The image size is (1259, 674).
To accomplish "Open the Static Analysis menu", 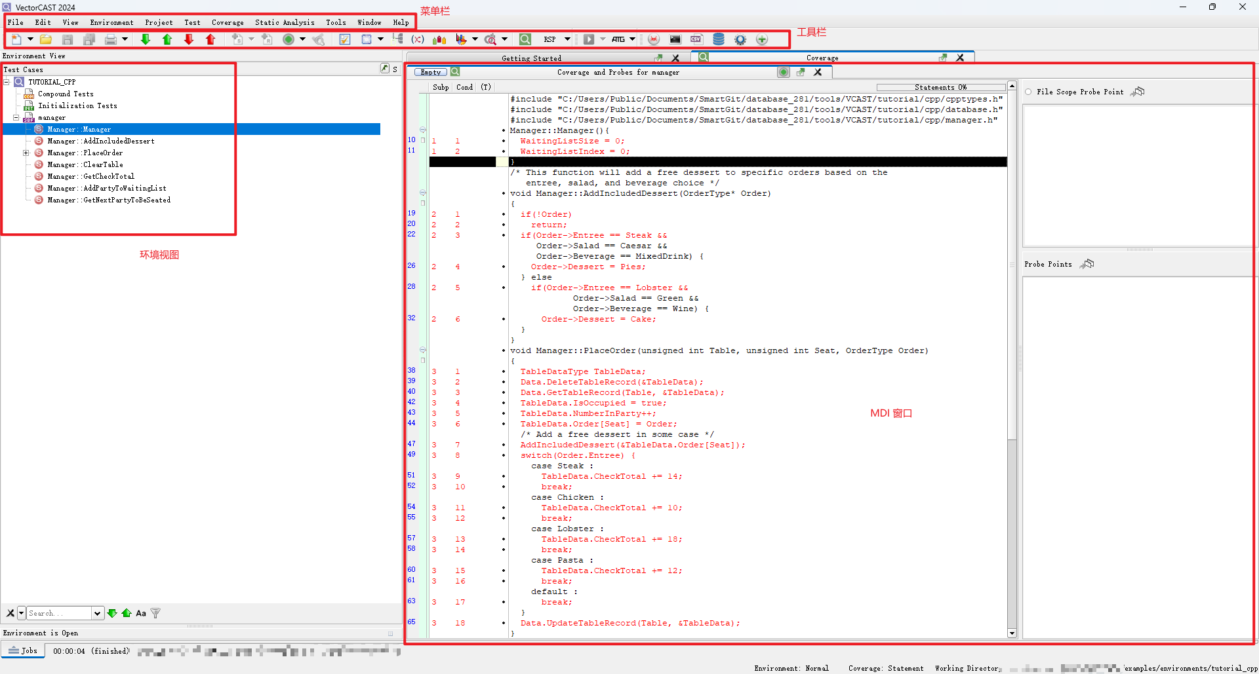I will coord(285,22).
